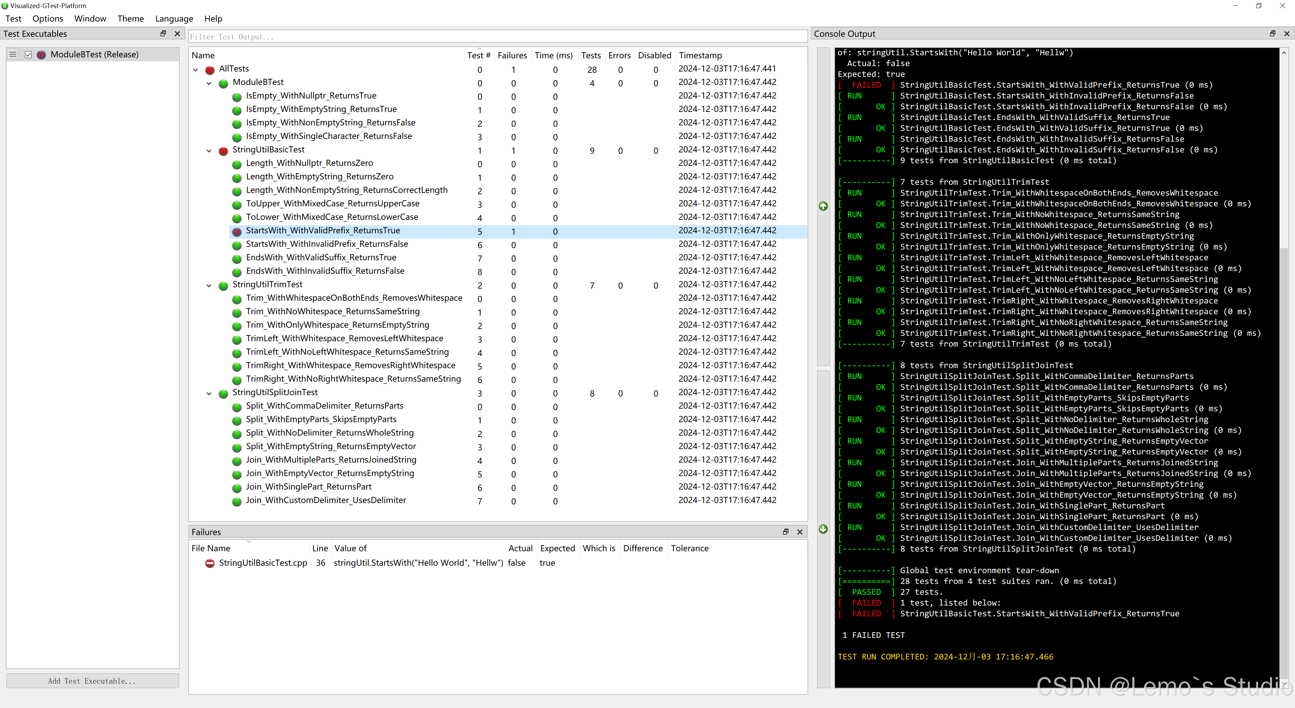Click the green up-arrow in console output
This screenshot has width=1295, height=708.
(823, 206)
